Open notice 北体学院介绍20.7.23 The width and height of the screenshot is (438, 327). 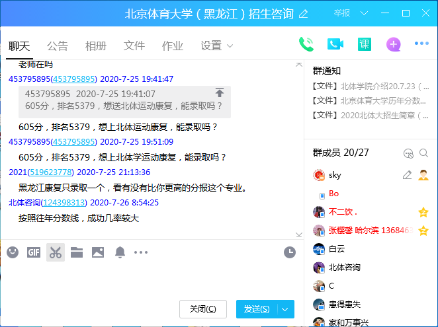(371, 87)
